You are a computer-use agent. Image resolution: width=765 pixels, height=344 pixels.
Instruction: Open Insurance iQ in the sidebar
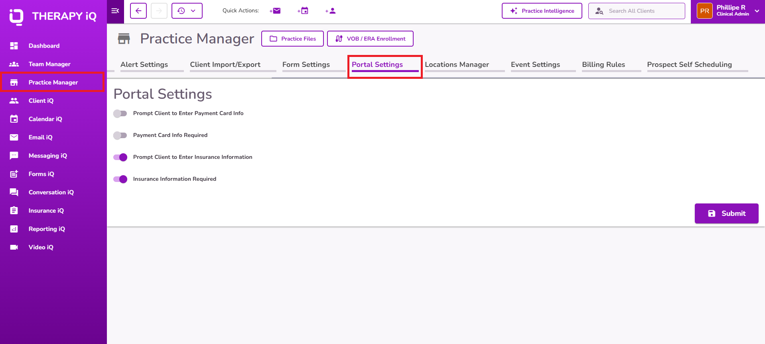53,211
